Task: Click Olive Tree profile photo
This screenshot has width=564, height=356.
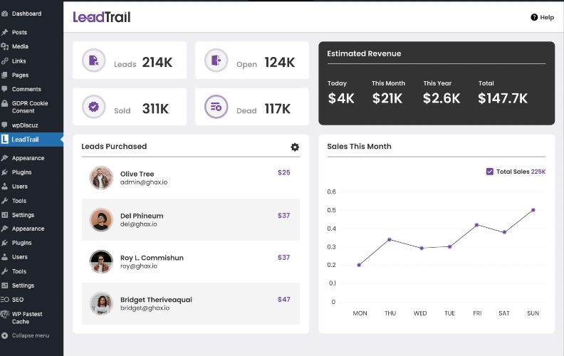Action: tap(101, 177)
